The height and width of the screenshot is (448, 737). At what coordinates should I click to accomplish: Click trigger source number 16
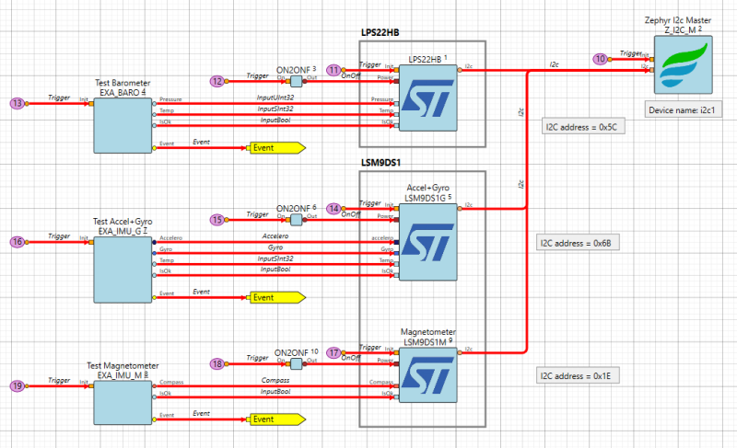[17, 242]
